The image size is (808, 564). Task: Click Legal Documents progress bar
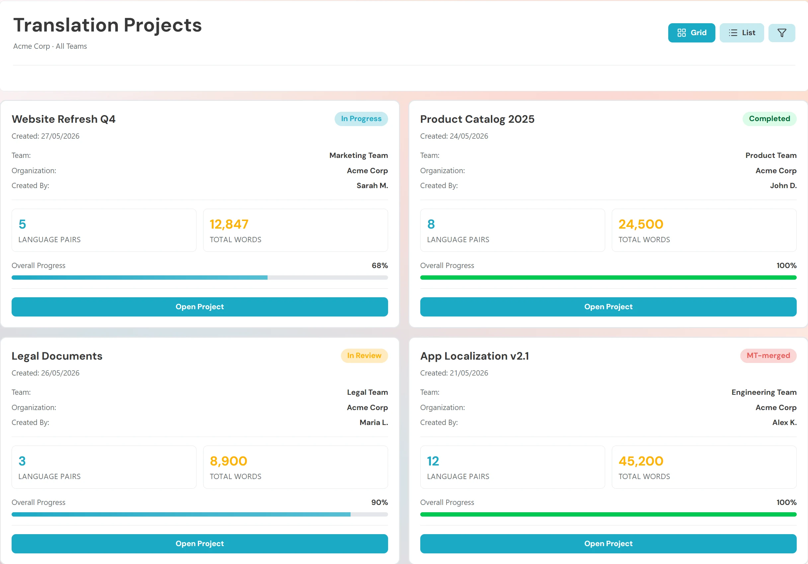(200, 515)
